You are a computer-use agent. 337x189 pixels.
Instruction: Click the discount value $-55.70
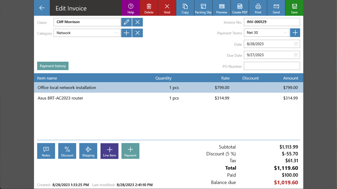click(x=290, y=154)
